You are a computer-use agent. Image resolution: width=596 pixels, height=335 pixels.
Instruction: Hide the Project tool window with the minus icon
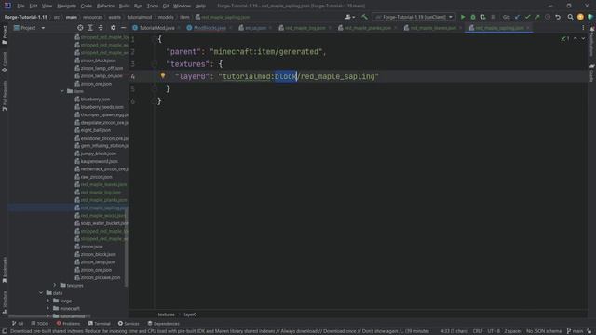123,28
